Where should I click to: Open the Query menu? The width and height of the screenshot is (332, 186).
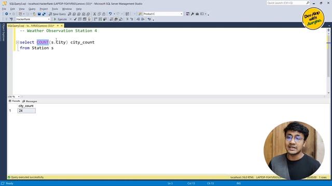tap(32, 9)
